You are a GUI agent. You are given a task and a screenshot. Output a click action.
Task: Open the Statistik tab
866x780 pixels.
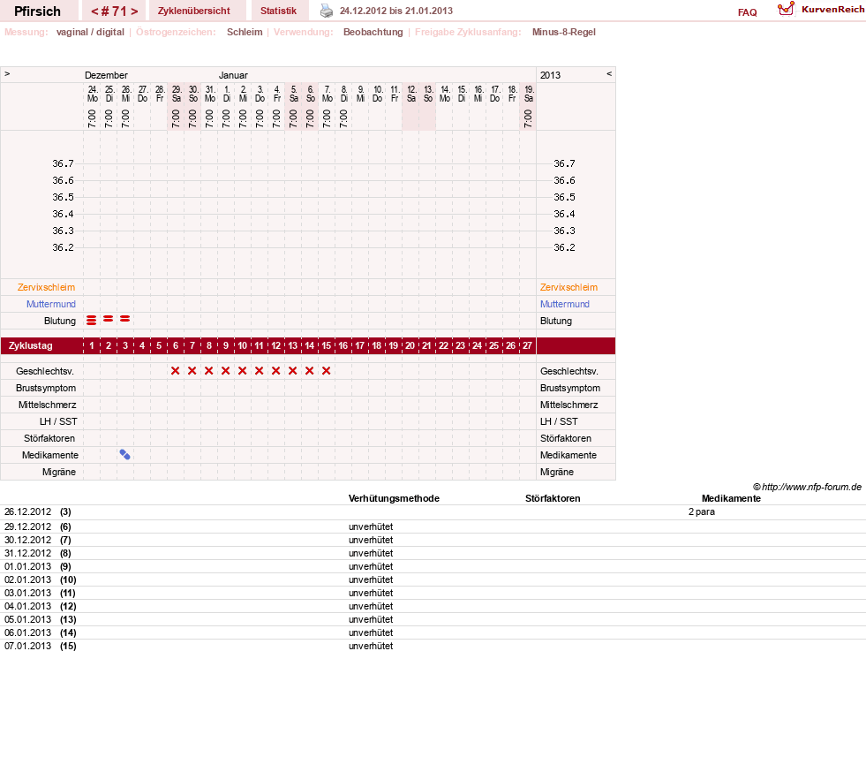(278, 11)
